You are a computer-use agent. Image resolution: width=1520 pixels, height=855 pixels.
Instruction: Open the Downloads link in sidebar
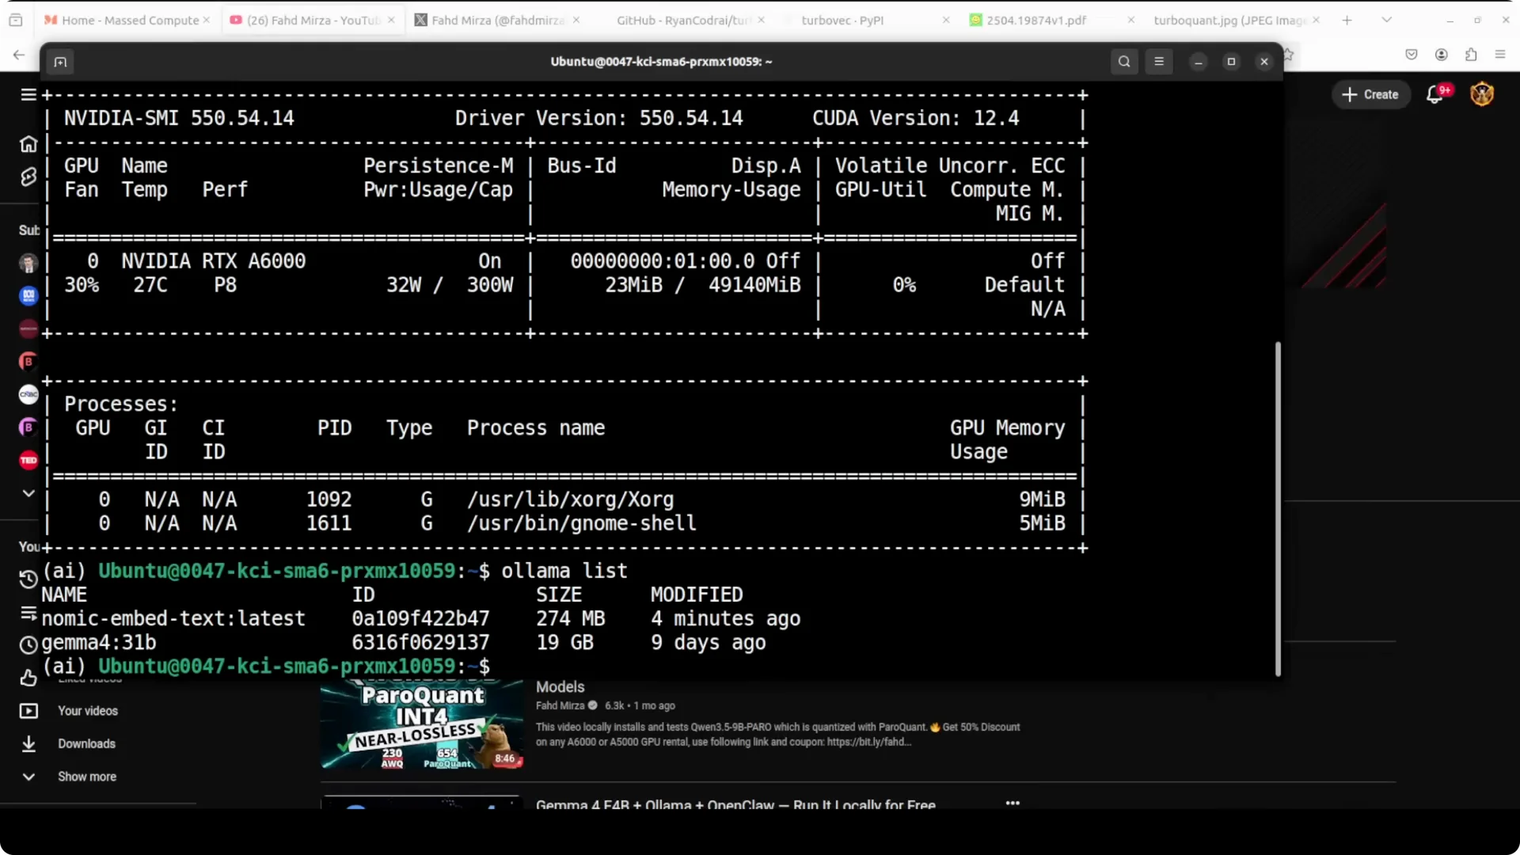pyautogui.click(x=86, y=744)
